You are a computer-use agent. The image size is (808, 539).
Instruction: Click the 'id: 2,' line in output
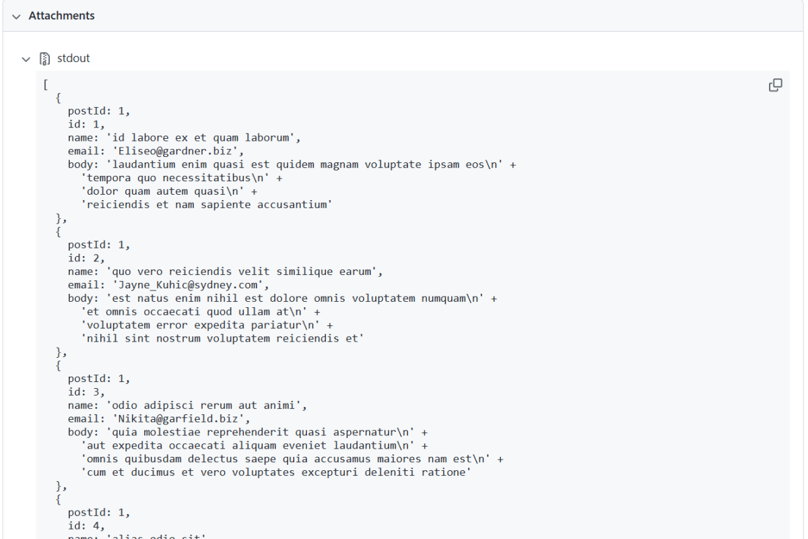click(x=86, y=258)
